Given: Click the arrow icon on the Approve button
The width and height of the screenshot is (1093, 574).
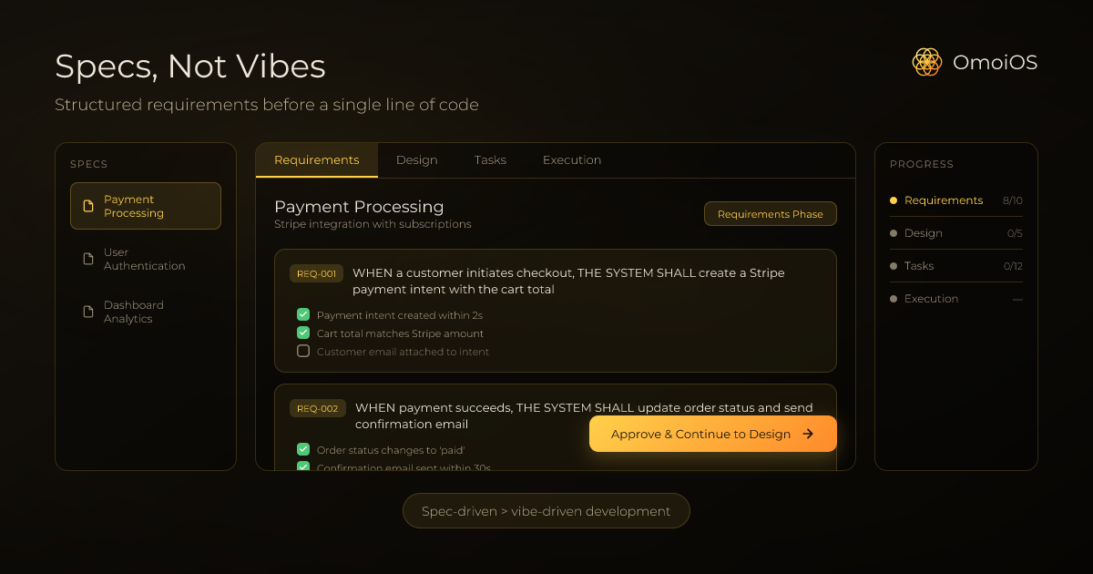Looking at the screenshot, I should 810,434.
